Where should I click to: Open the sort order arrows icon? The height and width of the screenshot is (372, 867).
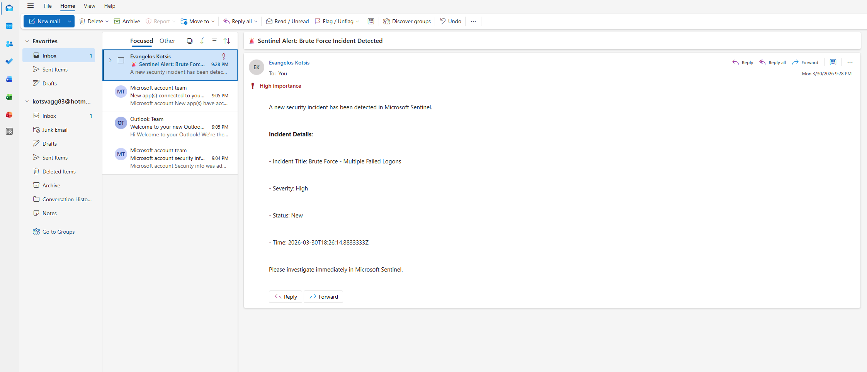[x=227, y=41]
